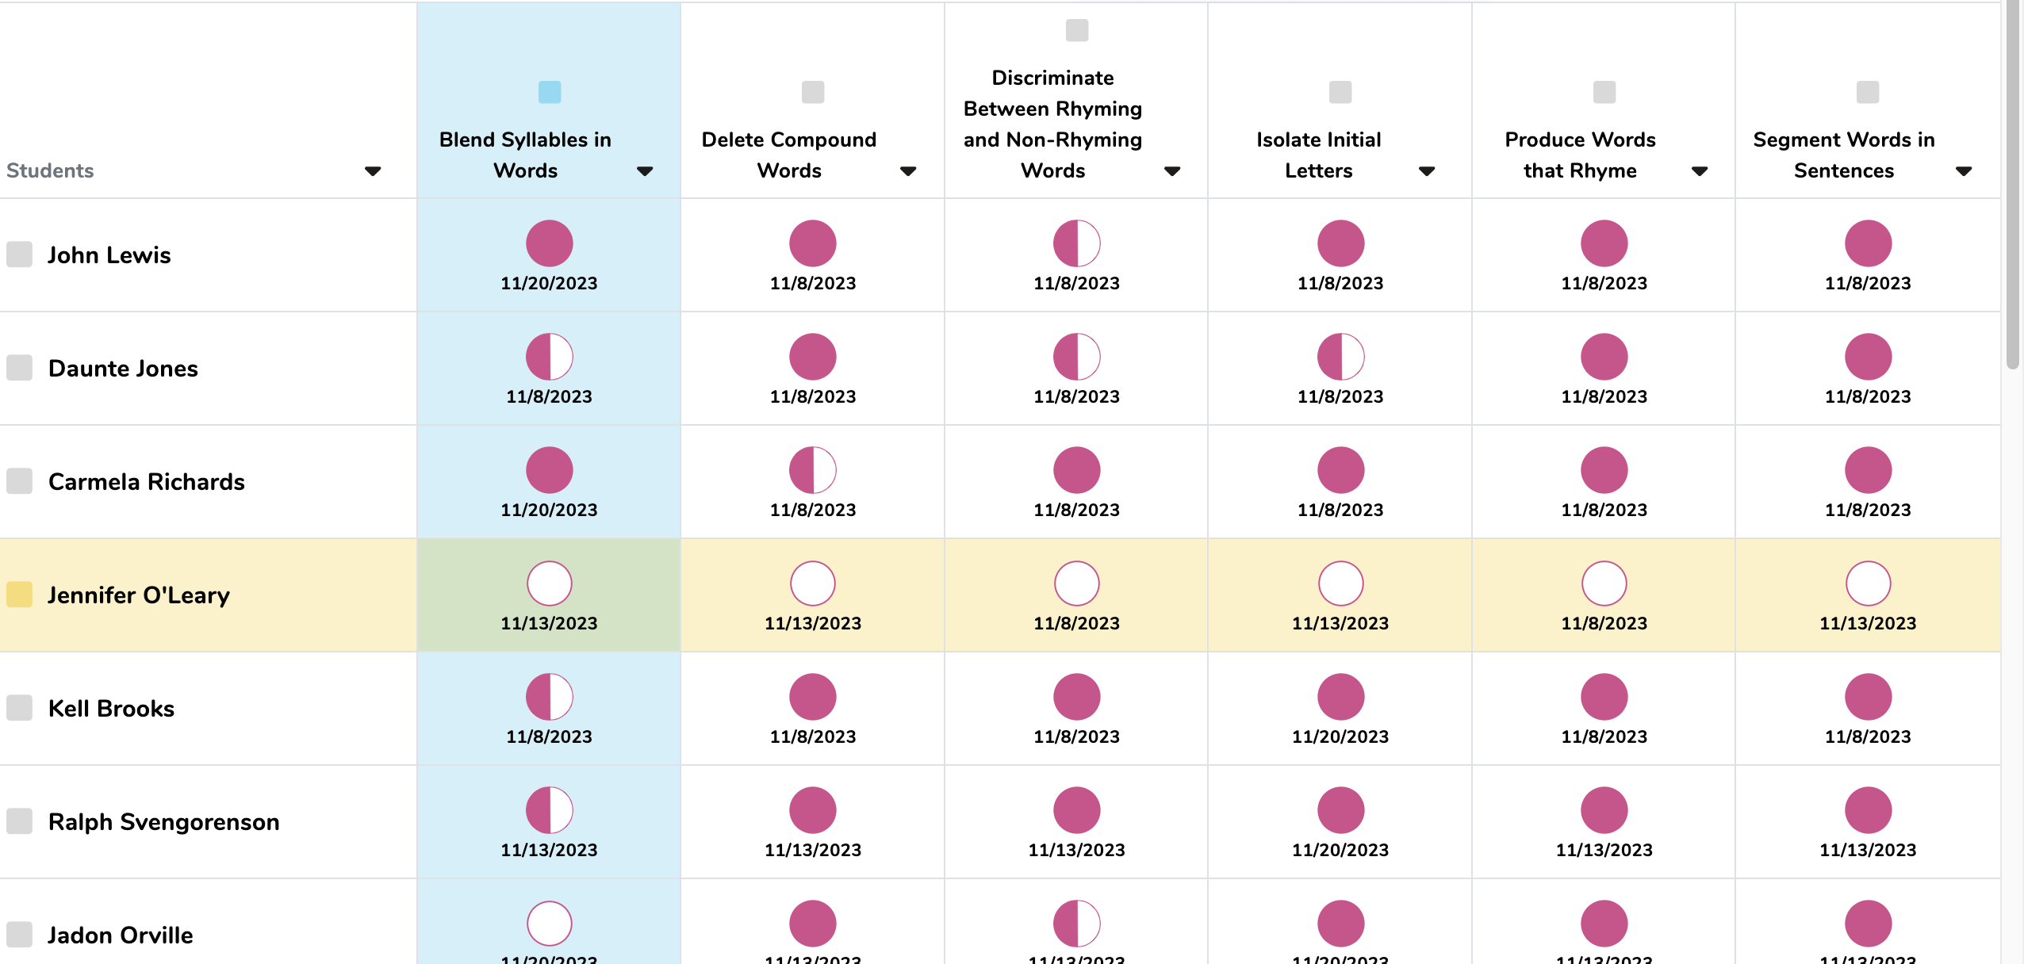This screenshot has height=964, width=2024.
Task: Click Daunte Jones's half-filled Isolate Initial Letters circle
Action: [x=1340, y=357]
